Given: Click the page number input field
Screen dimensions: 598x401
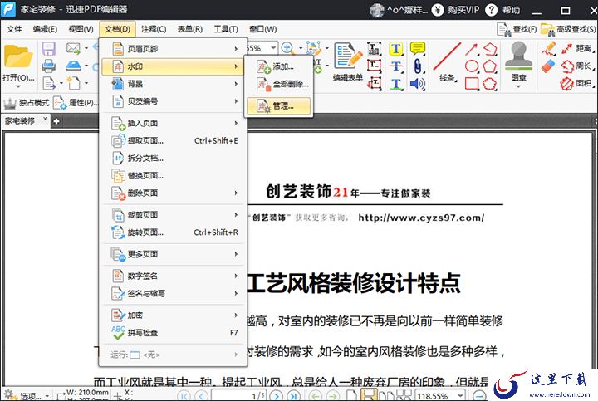Looking at the screenshot, I should [238, 396].
